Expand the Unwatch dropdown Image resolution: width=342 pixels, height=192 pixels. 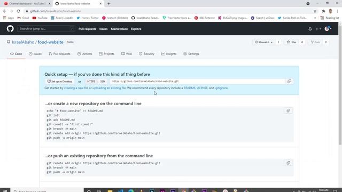point(263,42)
